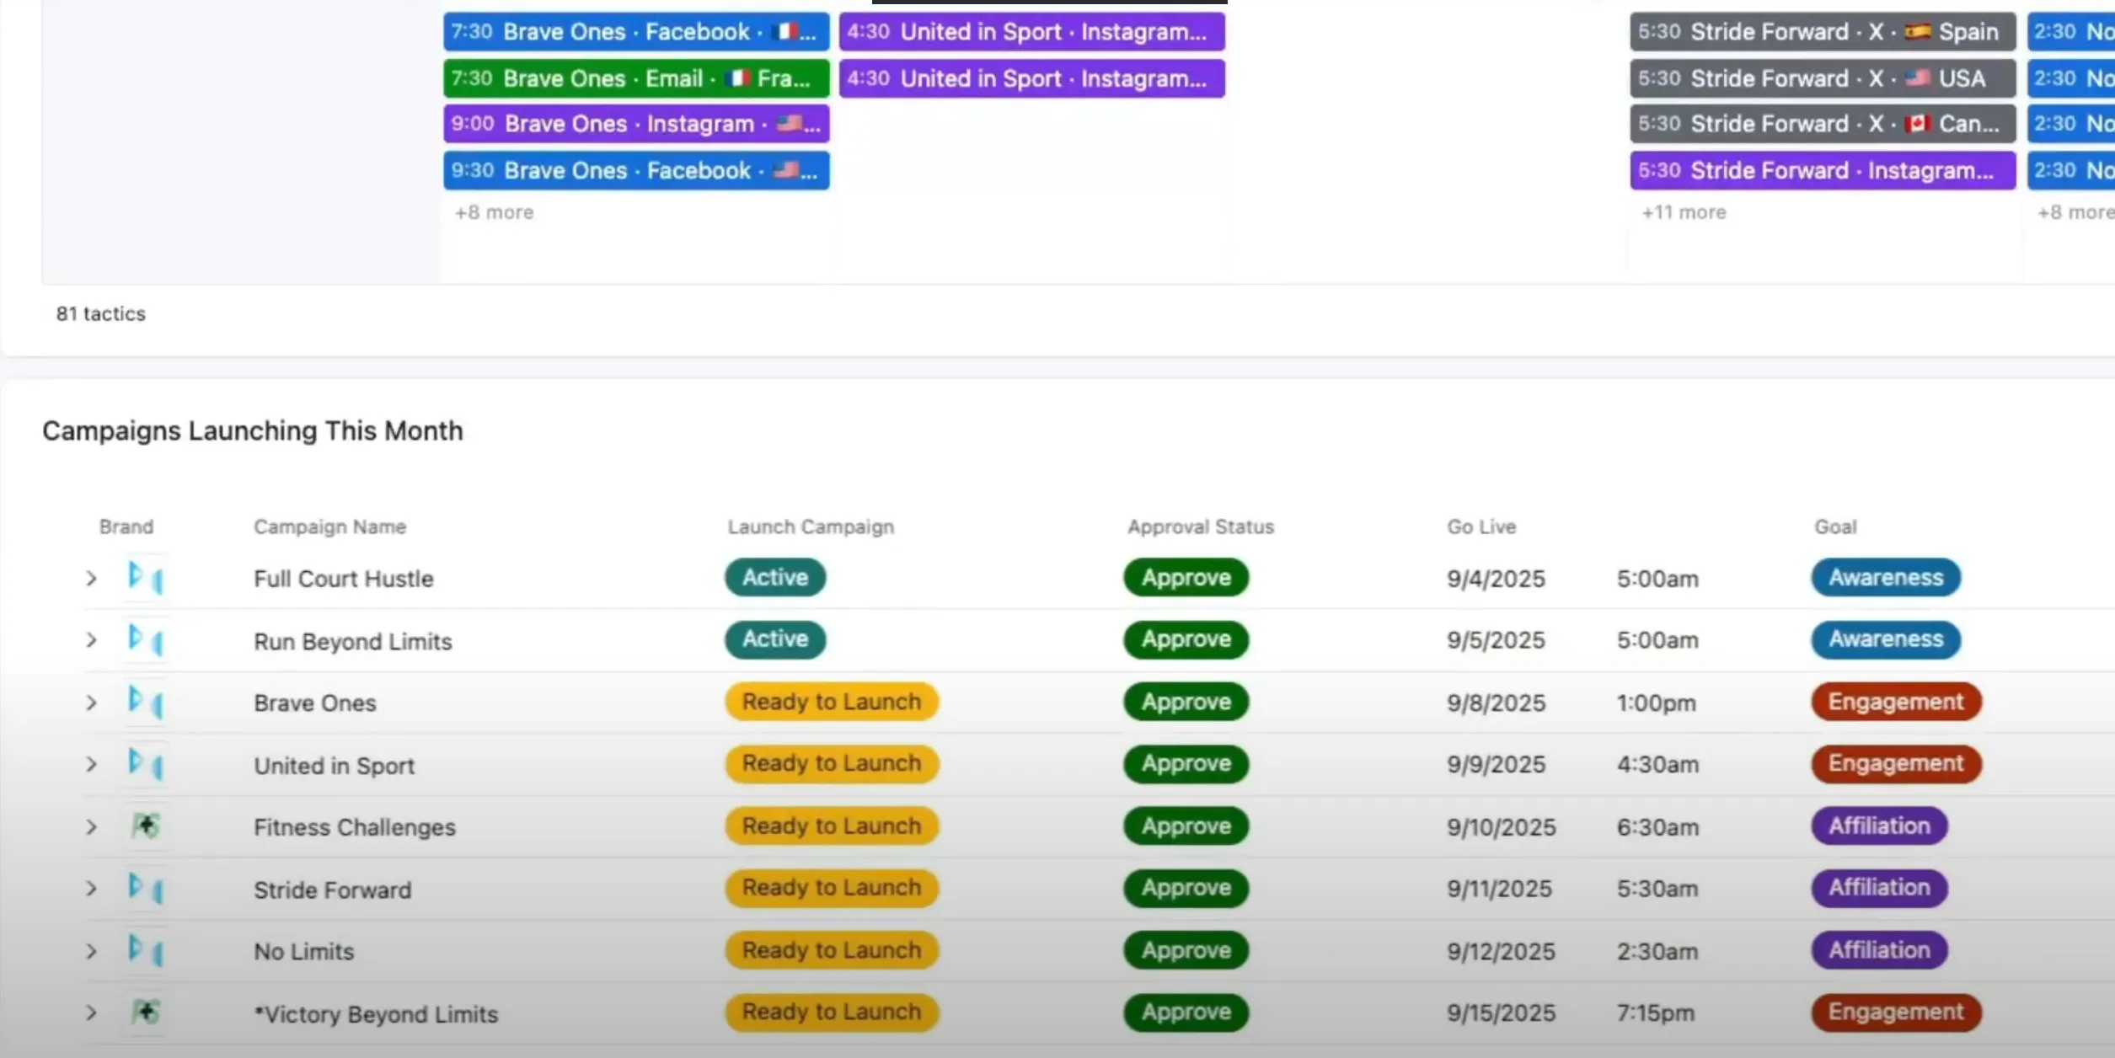
Task: Click Active status for Run Beyond Limits
Action: pos(775,639)
